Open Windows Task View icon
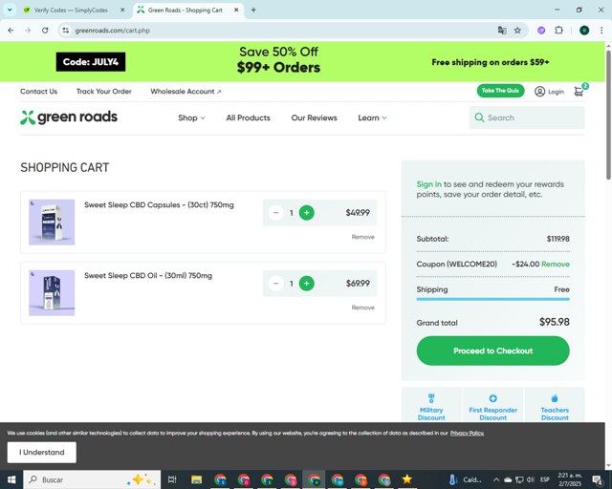 point(172,479)
